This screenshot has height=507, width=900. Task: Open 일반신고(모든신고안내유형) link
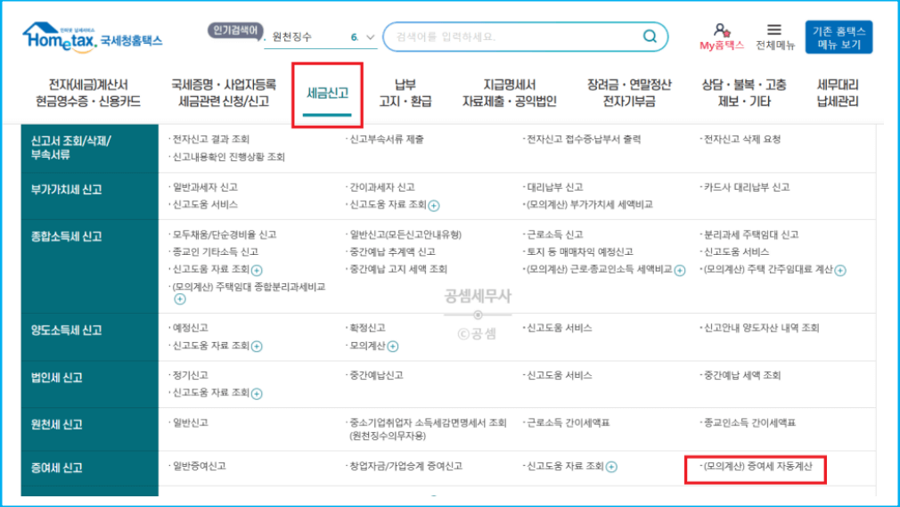coord(405,234)
